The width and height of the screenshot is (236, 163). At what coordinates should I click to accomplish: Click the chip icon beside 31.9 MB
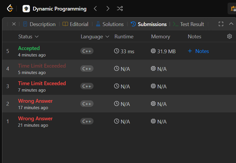click(153, 51)
